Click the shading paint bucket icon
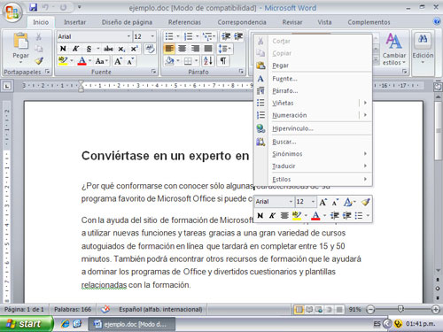Image resolution: width=443 pixels, height=332 pixels. point(170,61)
